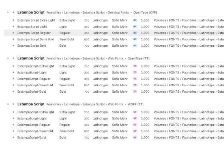
Task: Click Volumes › FONTS path in Estampa Script Extra Light row
Action: click(188, 20)
